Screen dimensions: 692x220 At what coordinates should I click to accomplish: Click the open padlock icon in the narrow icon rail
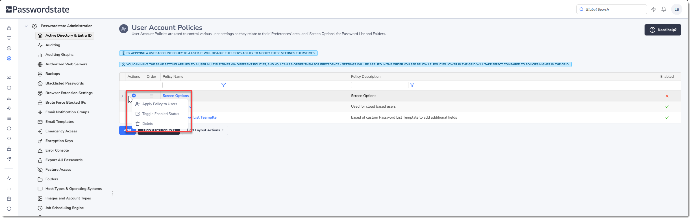tap(9, 149)
